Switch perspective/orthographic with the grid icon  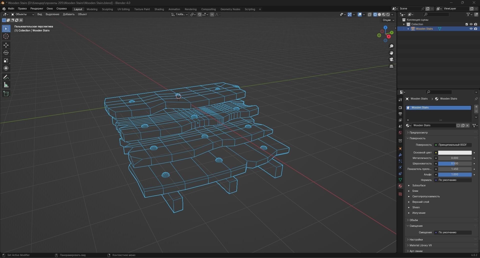pyautogui.click(x=391, y=66)
